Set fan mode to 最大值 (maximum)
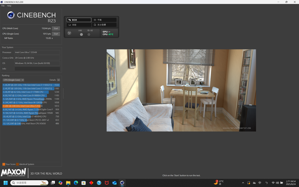Screen dimensions: 299x187 [x=89, y=34]
